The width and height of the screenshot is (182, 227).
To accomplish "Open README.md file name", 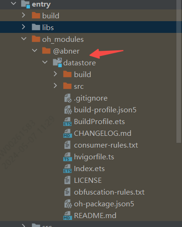I will 95,216.
